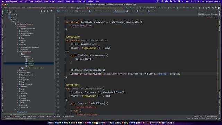This screenshot has width=222, height=125.
Task: Click customtheme in the breadcrumb bar
Action: point(62,8)
